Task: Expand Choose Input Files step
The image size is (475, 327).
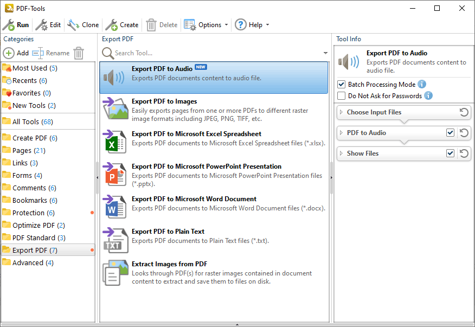Action: point(342,112)
